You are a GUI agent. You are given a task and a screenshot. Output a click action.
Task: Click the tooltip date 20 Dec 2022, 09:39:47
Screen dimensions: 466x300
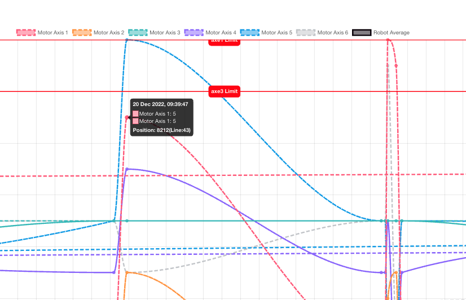[160, 104]
